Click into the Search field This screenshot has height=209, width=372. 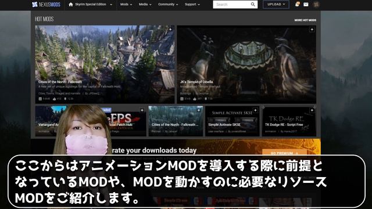pyautogui.click(x=235, y=4)
